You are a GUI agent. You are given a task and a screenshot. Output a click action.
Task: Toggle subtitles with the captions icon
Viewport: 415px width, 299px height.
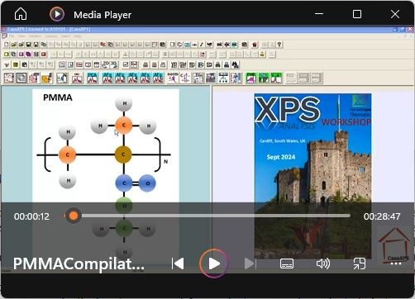(287, 263)
